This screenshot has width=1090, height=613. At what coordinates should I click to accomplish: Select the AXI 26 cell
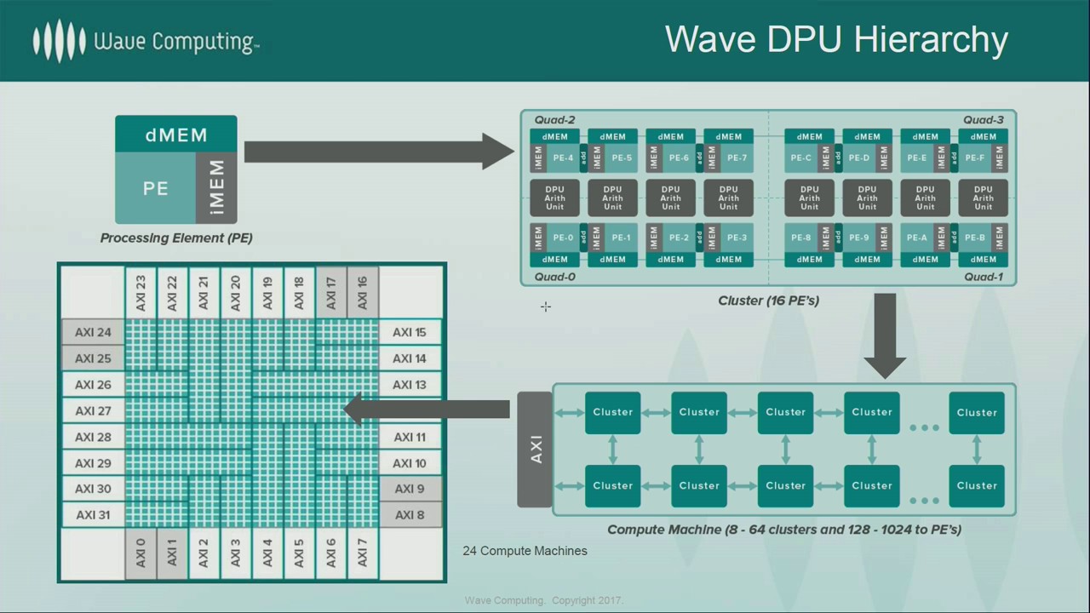click(93, 385)
